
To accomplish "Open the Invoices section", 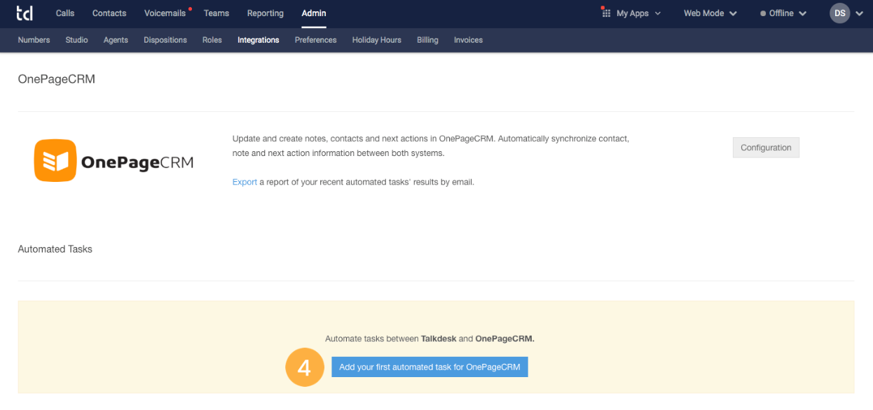I will point(469,40).
